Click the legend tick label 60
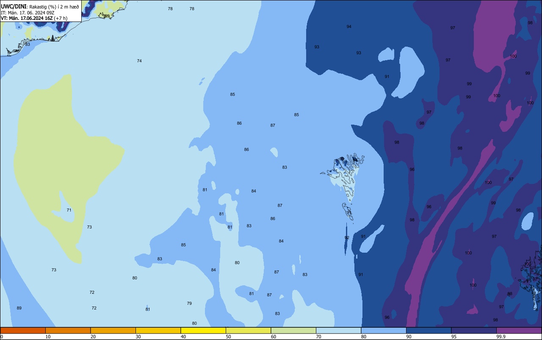The height and width of the screenshot is (340, 542). [274, 337]
